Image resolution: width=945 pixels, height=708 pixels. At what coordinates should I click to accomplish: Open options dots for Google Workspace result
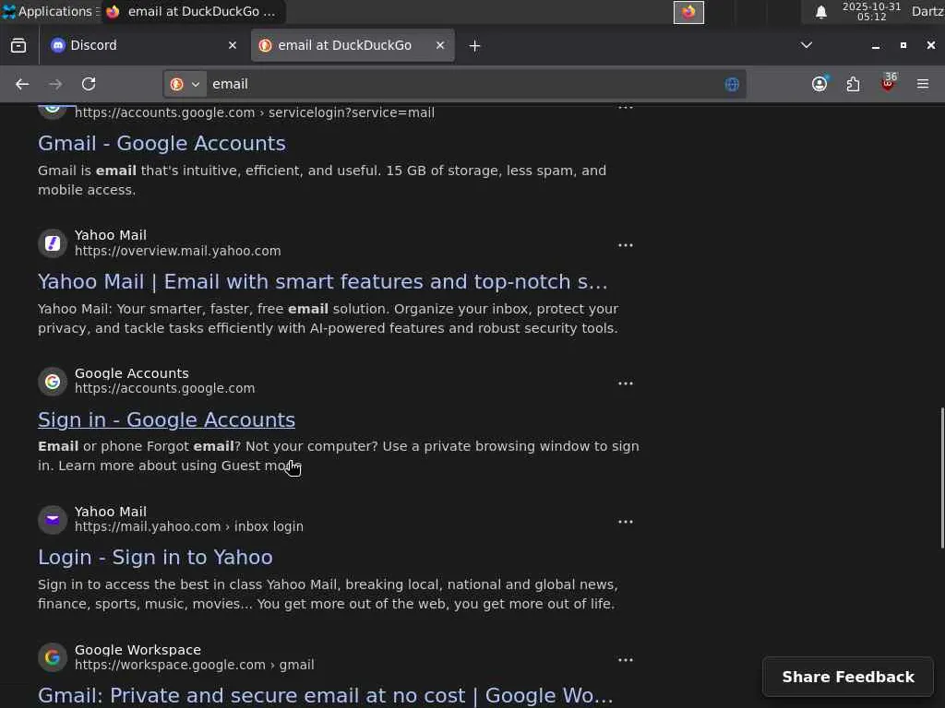(625, 660)
